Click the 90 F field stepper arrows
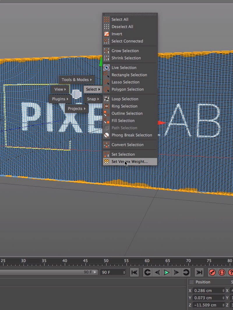 pyautogui.click(x=124, y=272)
